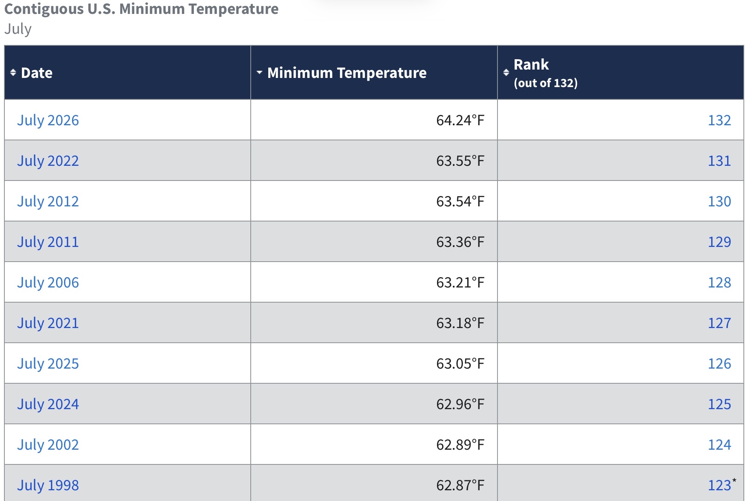Follow the July 2006 link
Image resolution: width=751 pixels, height=501 pixels.
pos(48,282)
